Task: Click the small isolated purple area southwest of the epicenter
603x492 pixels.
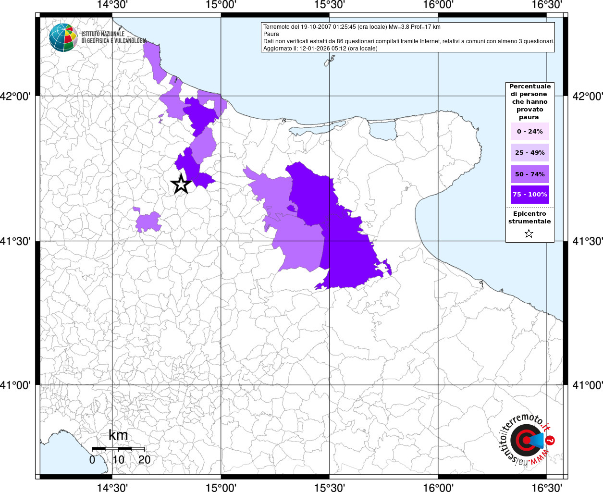Action: pos(148,221)
